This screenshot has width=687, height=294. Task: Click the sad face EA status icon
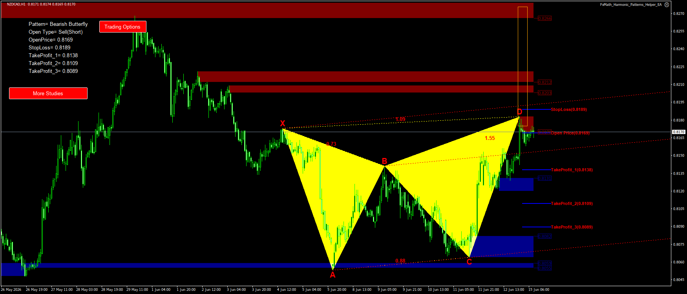pyautogui.click(x=667, y=5)
